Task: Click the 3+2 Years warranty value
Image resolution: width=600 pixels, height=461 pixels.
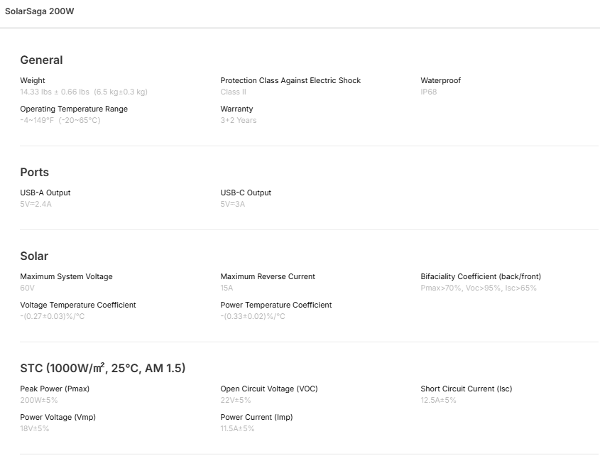Action: pyautogui.click(x=239, y=120)
